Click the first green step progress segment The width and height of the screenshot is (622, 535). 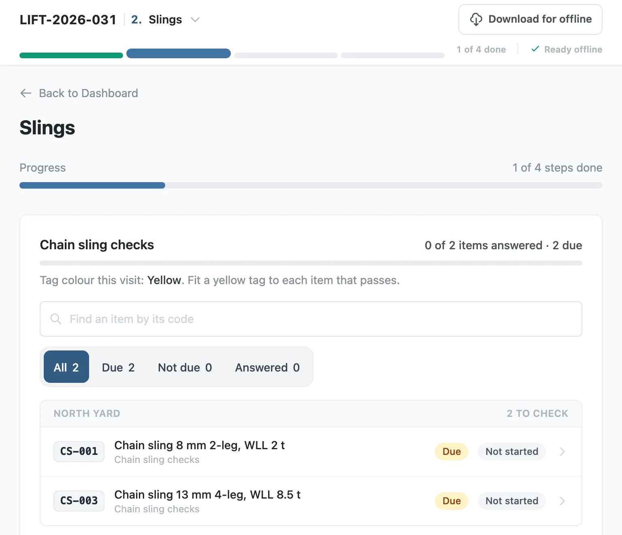[x=71, y=55]
